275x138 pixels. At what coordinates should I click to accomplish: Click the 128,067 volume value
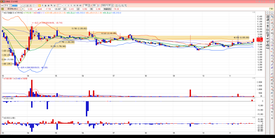57,9
